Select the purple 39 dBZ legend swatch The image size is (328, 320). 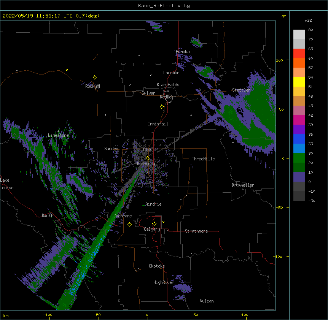coord(299,129)
